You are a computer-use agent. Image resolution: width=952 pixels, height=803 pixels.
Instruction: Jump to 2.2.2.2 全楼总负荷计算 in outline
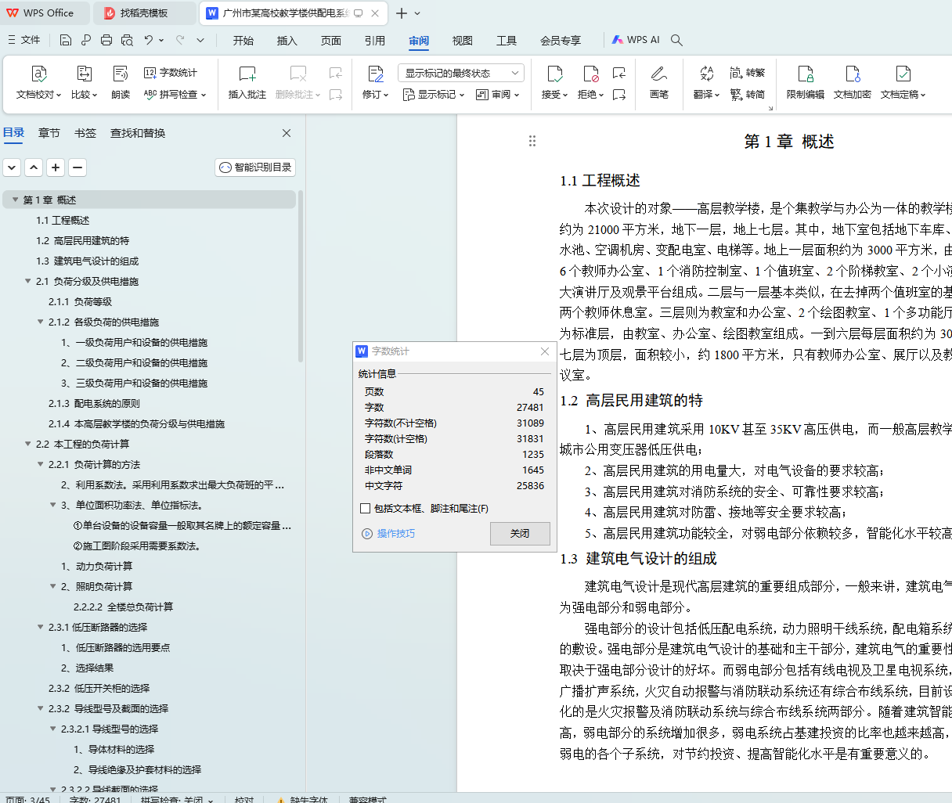coord(123,607)
